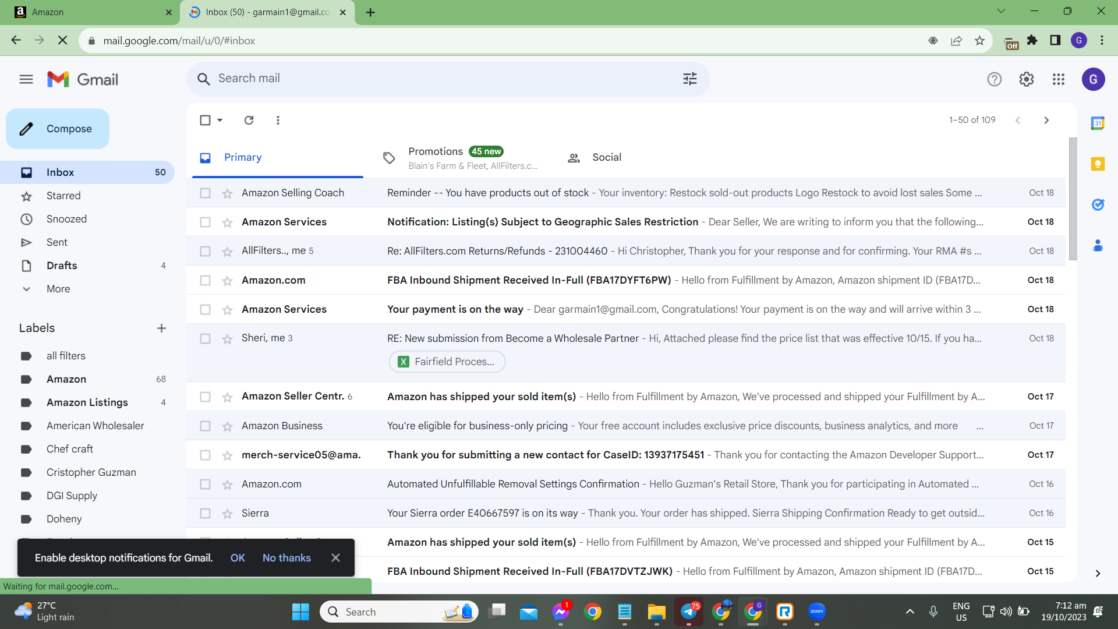Open Google Contacts side panel

pyautogui.click(x=1098, y=245)
